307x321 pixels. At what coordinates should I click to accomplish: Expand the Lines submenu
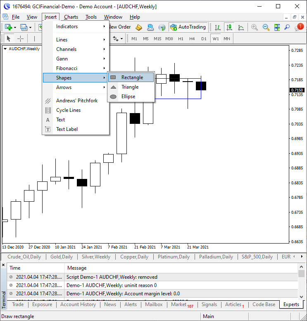click(76, 40)
